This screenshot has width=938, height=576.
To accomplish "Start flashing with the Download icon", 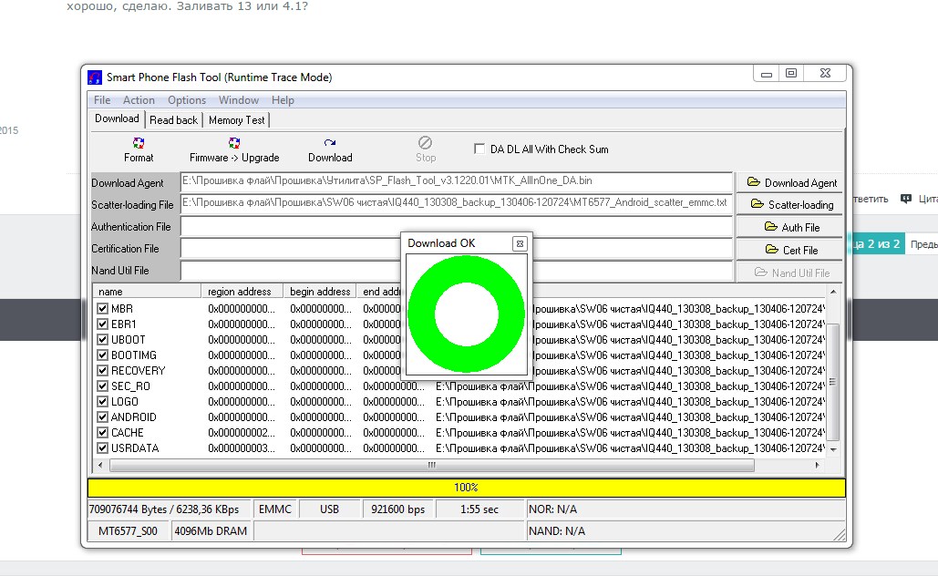I will (x=330, y=149).
